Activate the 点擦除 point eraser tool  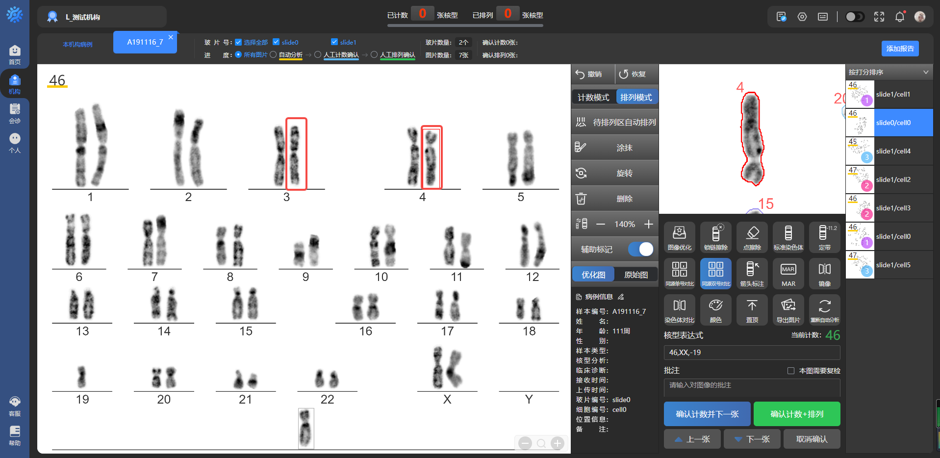coord(752,237)
